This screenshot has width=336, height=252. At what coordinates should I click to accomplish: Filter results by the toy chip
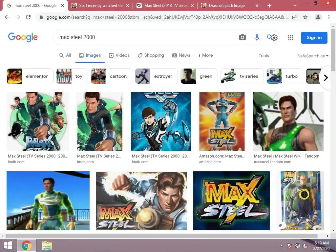click(72, 76)
